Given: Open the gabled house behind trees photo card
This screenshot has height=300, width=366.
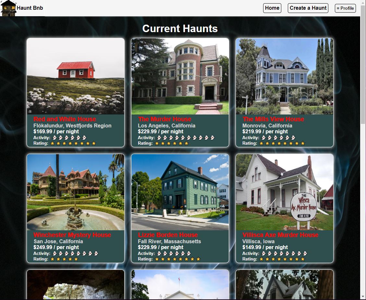Looking at the screenshot, I should click(285, 285).
